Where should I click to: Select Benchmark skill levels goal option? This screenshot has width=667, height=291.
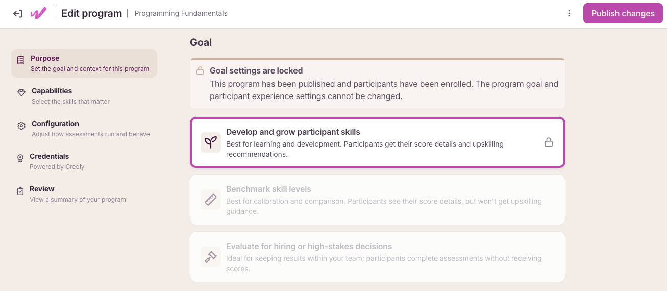tap(378, 200)
